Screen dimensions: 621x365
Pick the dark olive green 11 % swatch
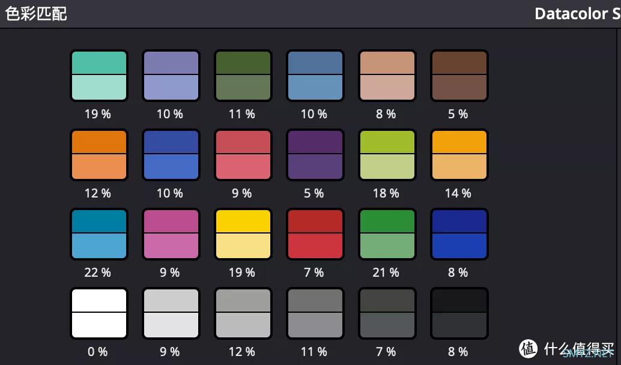pos(243,75)
